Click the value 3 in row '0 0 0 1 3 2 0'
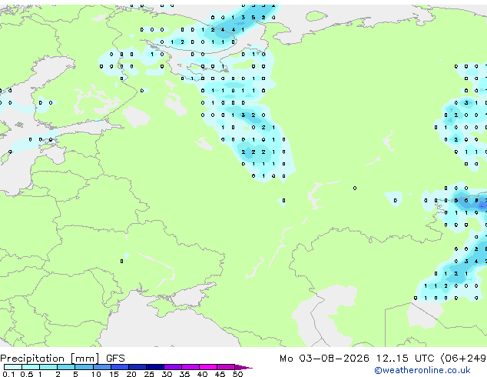 (243, 115)
